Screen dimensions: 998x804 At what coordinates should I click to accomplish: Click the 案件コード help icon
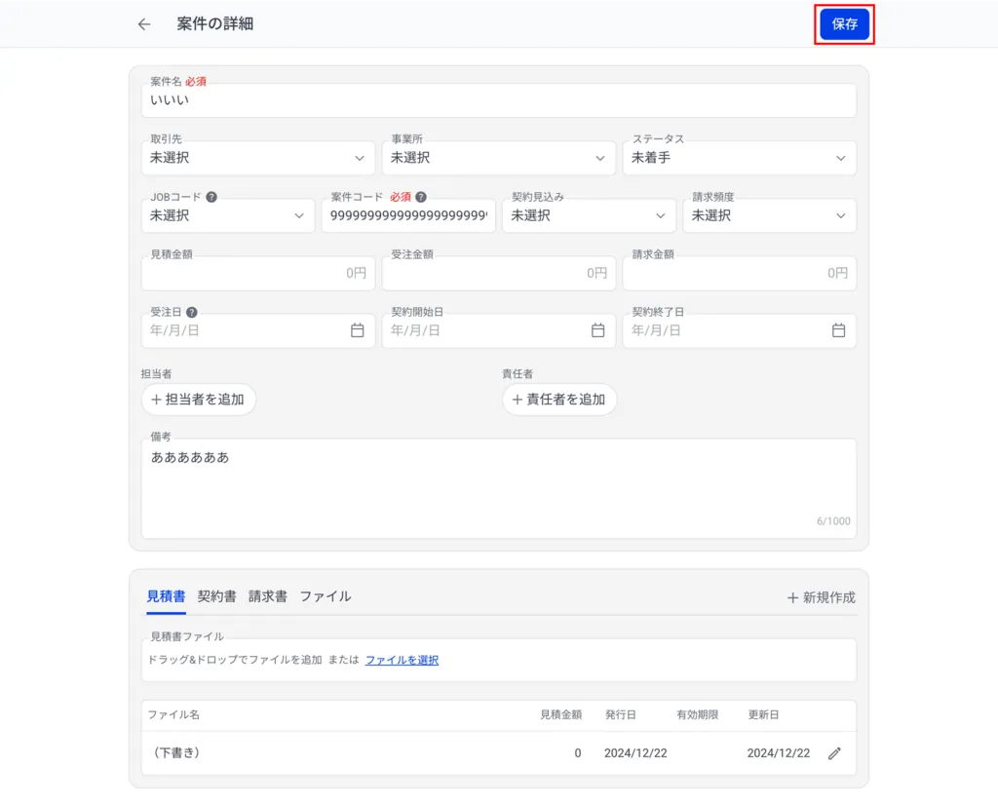point(421,197)
